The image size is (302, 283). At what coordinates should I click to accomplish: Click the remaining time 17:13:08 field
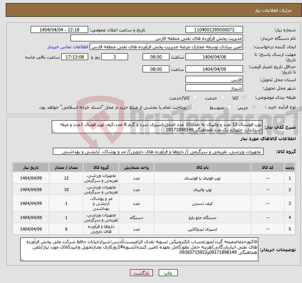pyautogui.click(x=75, y=57)
